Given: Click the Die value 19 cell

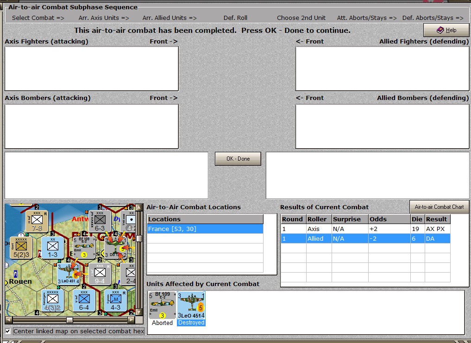Looking at the screenshot, I should pyautogui.click(x=418, y=229).
